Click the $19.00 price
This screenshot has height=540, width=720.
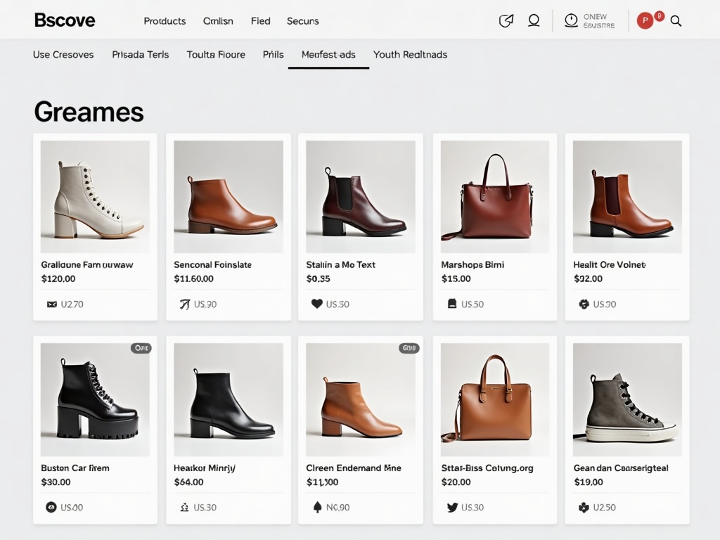coord(589,482)
